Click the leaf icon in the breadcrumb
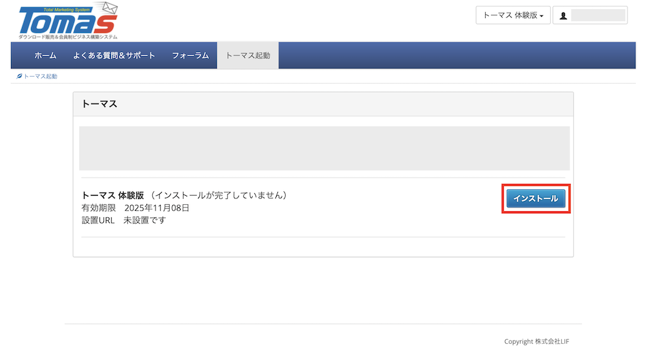Viewport: 645px width, 358px height. 19,77
